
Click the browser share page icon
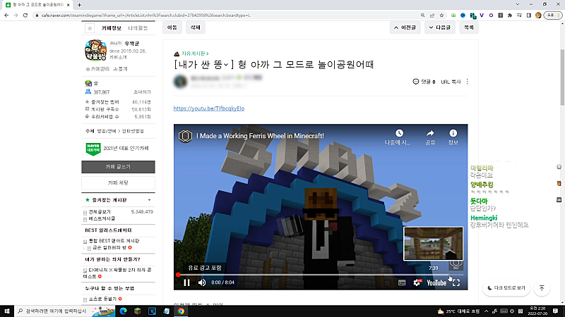pyautogui.click(x=432, y=15)
